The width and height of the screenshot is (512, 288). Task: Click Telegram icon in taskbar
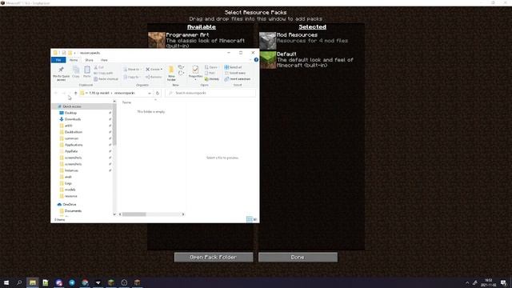(72, 282)
